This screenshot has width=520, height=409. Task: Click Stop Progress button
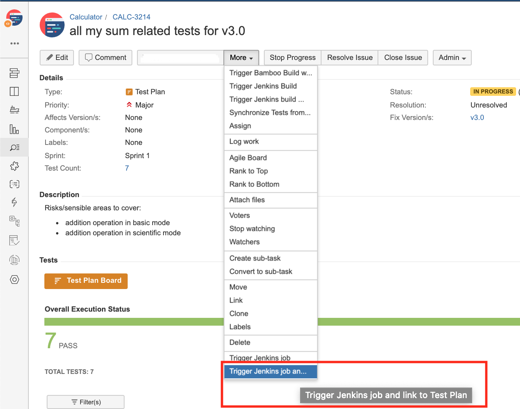pos(293,58)
